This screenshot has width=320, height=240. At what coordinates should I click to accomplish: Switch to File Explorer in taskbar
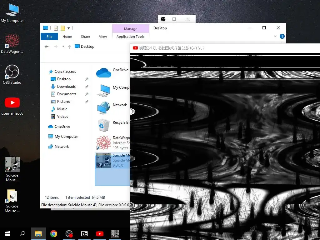coord(38,234)
